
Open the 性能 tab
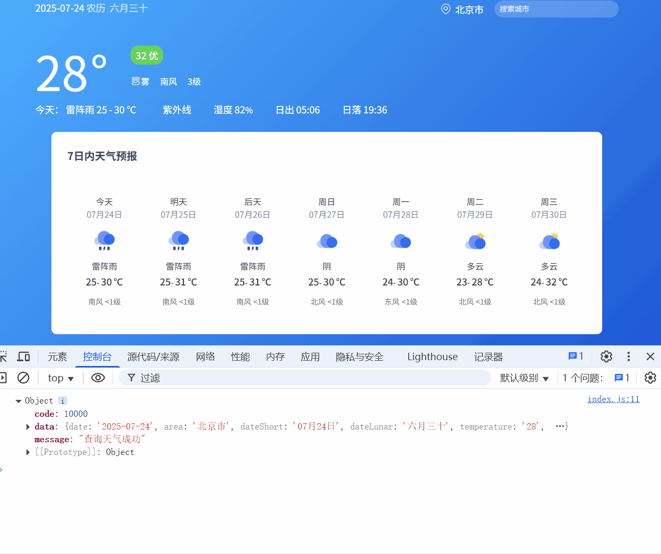point(240,357)
